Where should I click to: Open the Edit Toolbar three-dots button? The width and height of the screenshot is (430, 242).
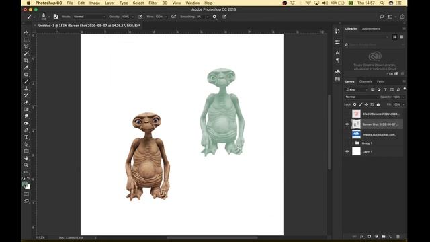click(x=26, y=172)
